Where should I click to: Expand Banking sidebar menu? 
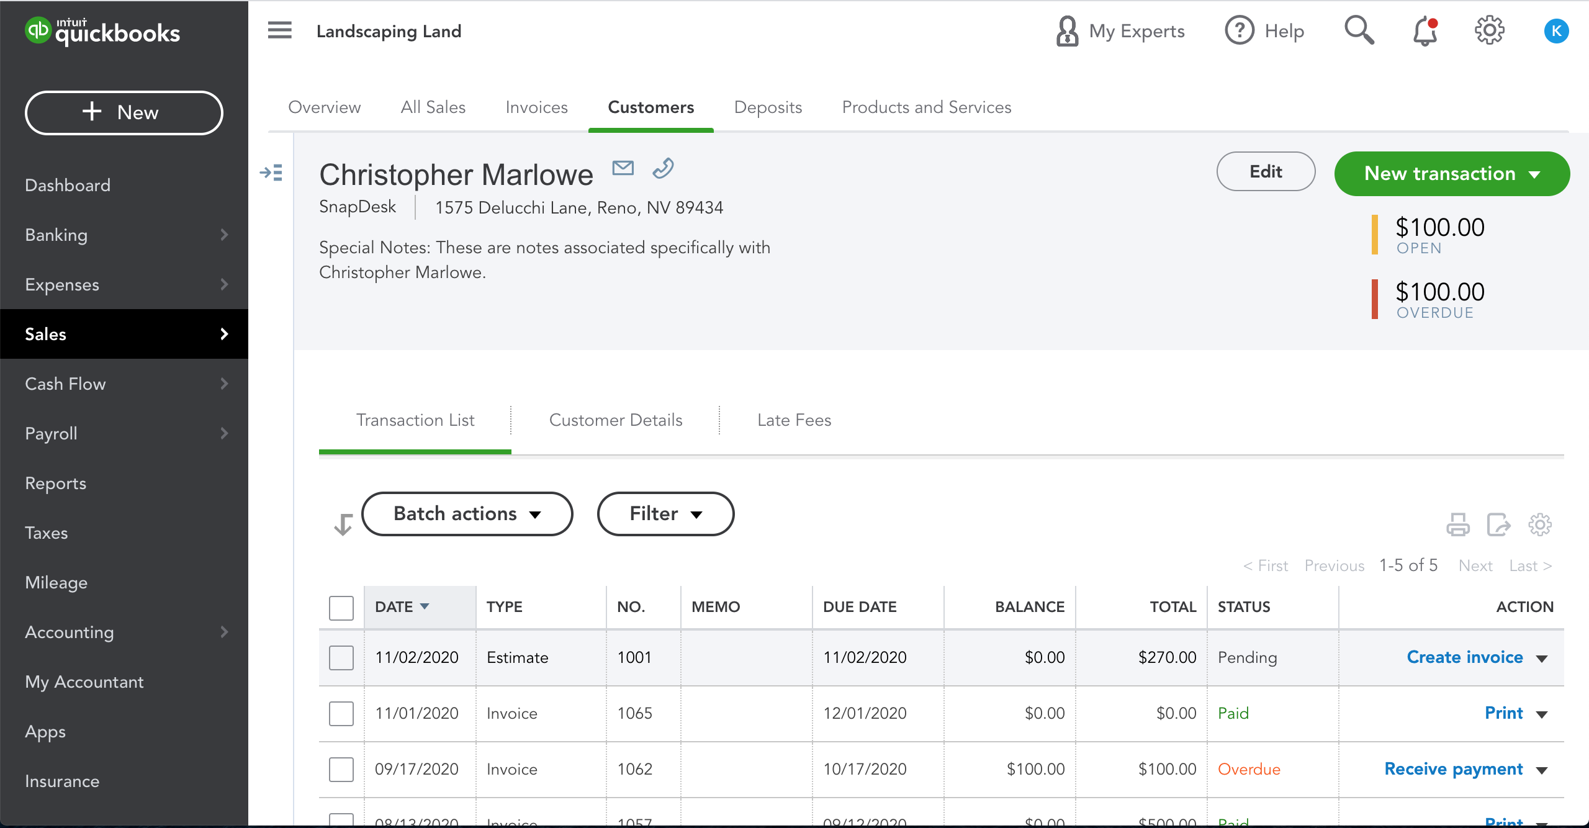coord(124,235)
